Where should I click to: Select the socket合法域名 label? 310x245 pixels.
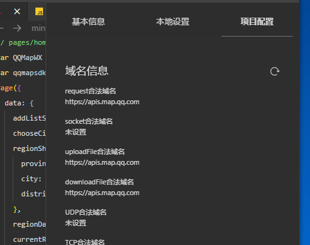click(x=89, y=121)
